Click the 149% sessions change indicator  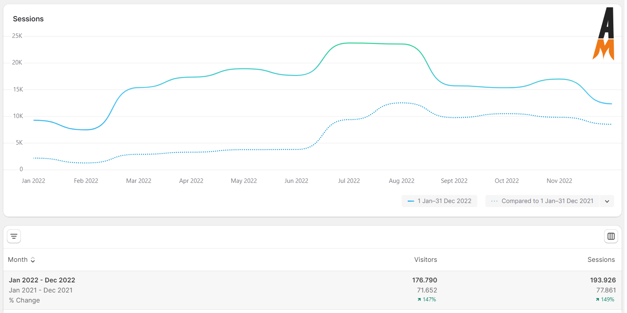pos(605,300)
